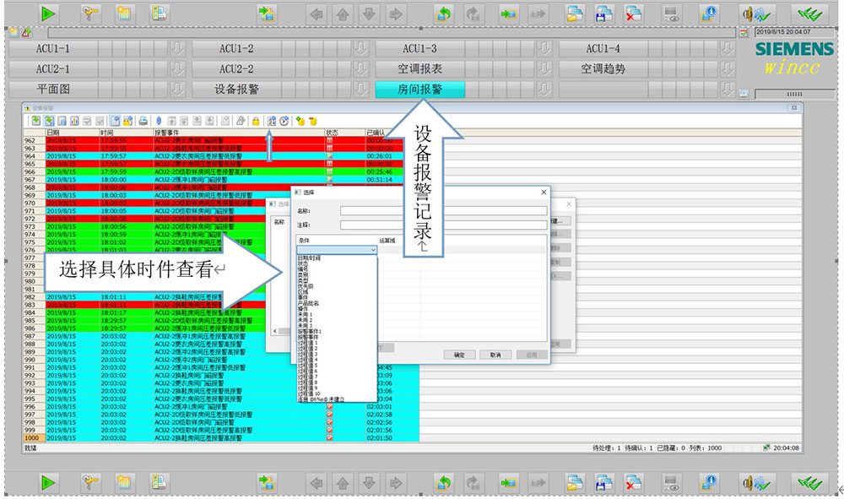Click the floppy disk save icon in top toolbar

point(604,14)
